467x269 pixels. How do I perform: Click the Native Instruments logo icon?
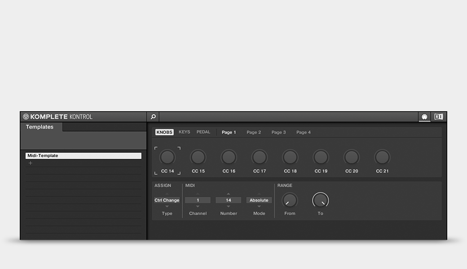[x=26, y=117]
